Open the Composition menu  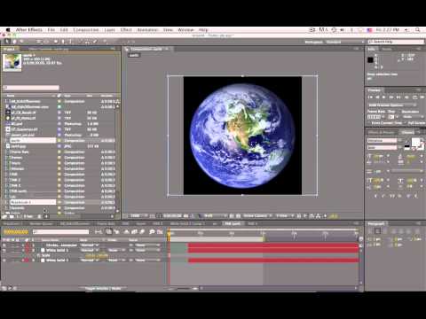[x=86, y=30]
